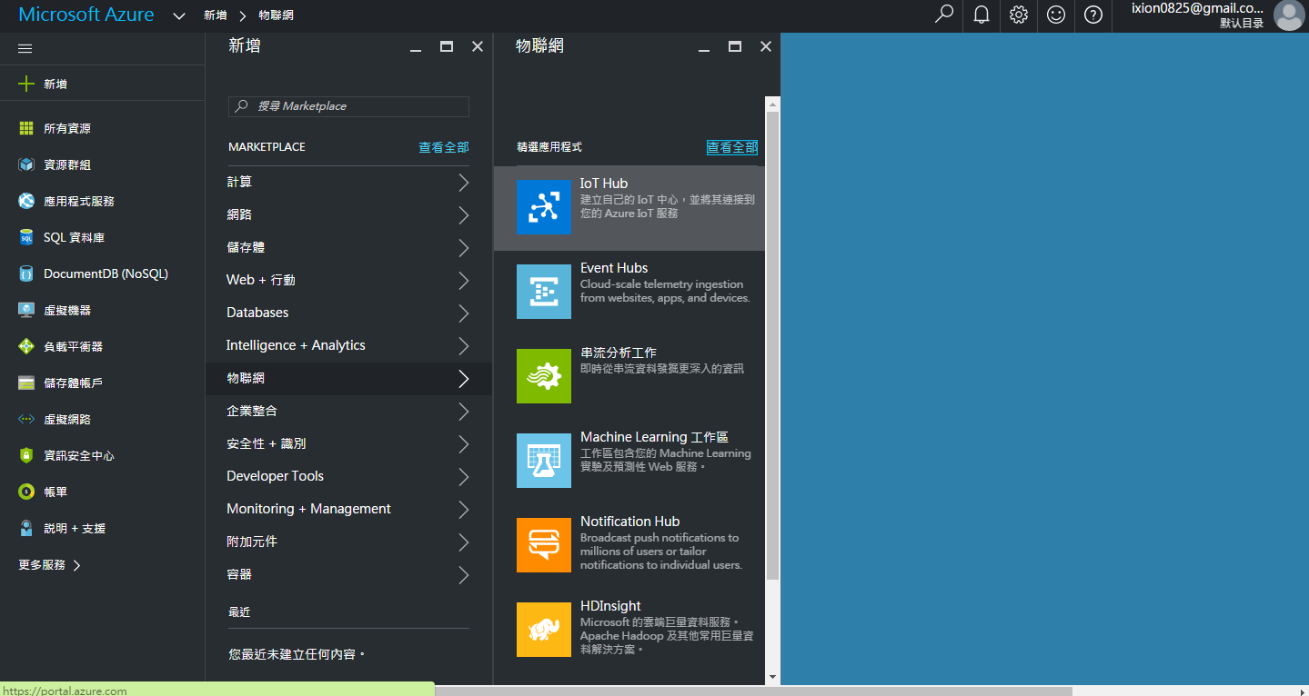1309x696 pixels.
Task: Click the 搜尋 Marketplace search field
Action: (348, 106)
